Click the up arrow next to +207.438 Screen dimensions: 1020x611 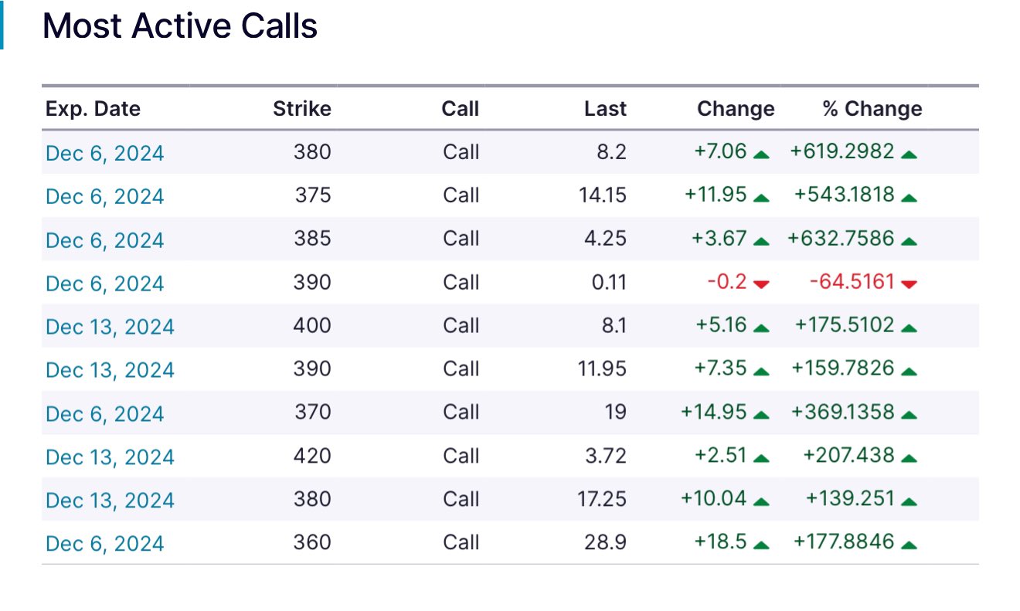pyautogui.click(x=909, y=457)
